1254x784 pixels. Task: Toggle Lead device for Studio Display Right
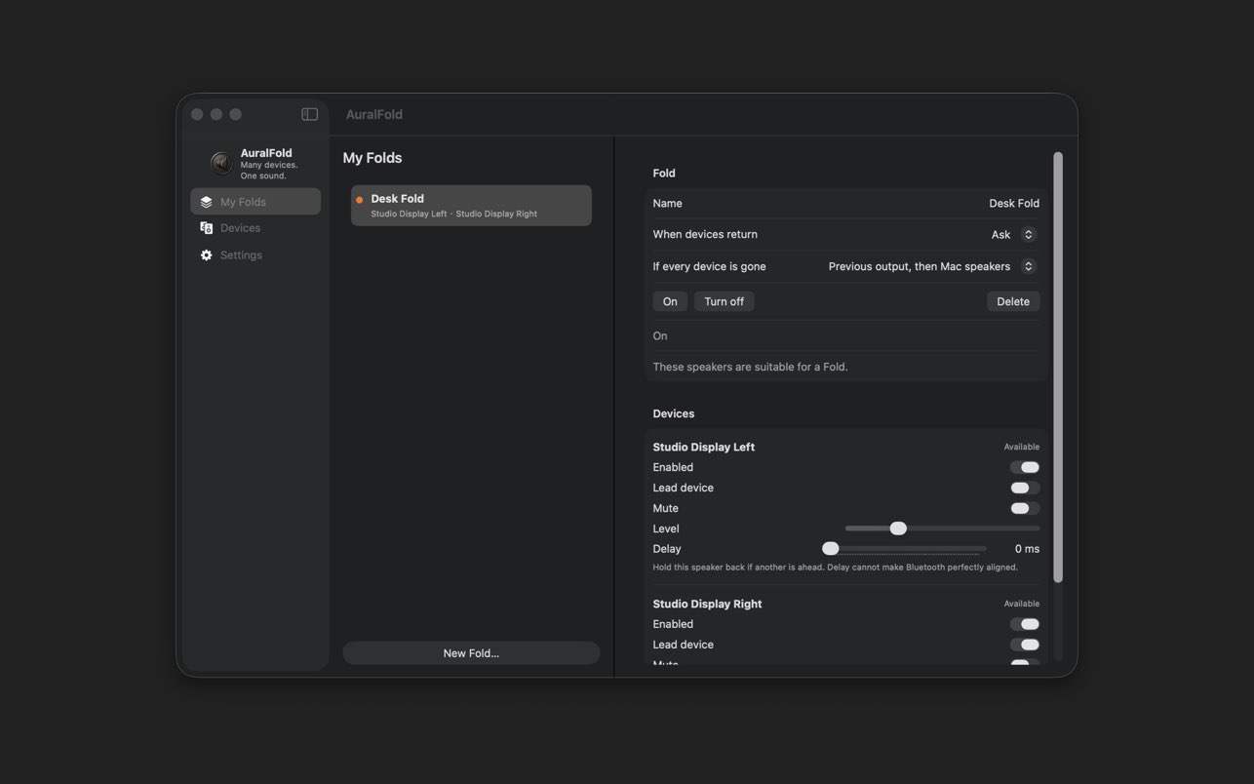pos(1025,645)
